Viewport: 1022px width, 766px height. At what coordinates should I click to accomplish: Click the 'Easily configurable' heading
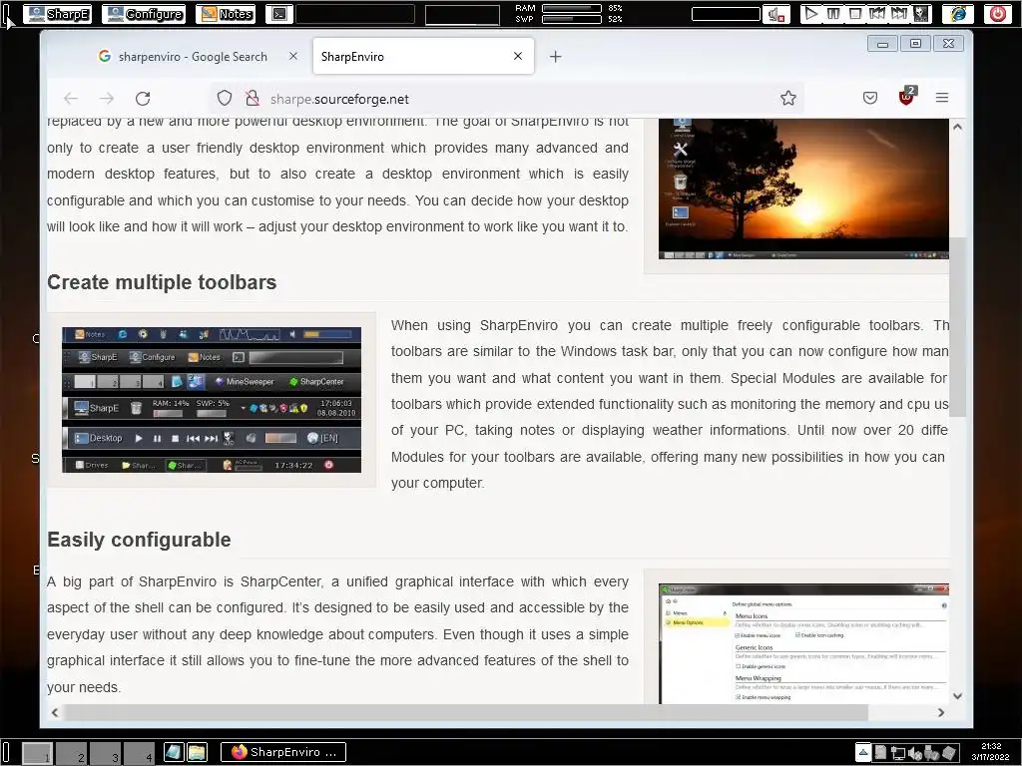tap(139, 540)
